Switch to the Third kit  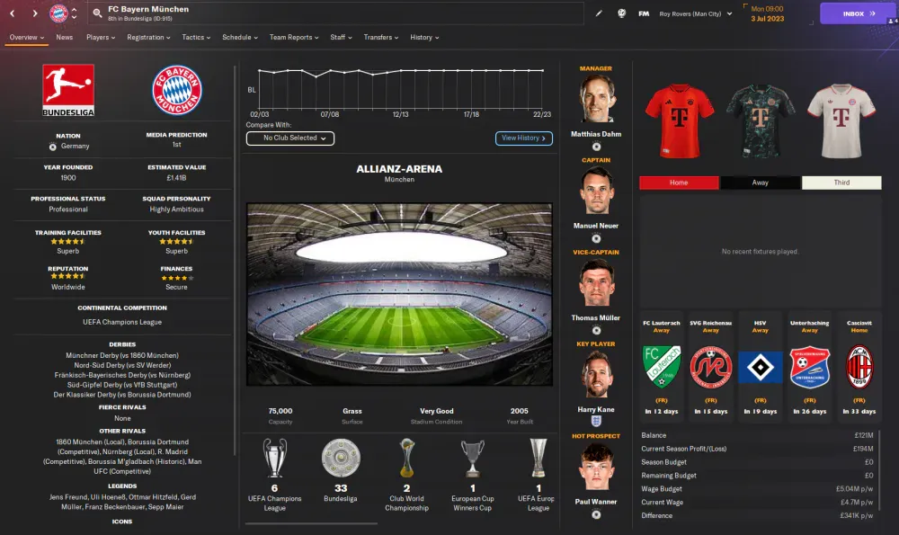point(841,183)
